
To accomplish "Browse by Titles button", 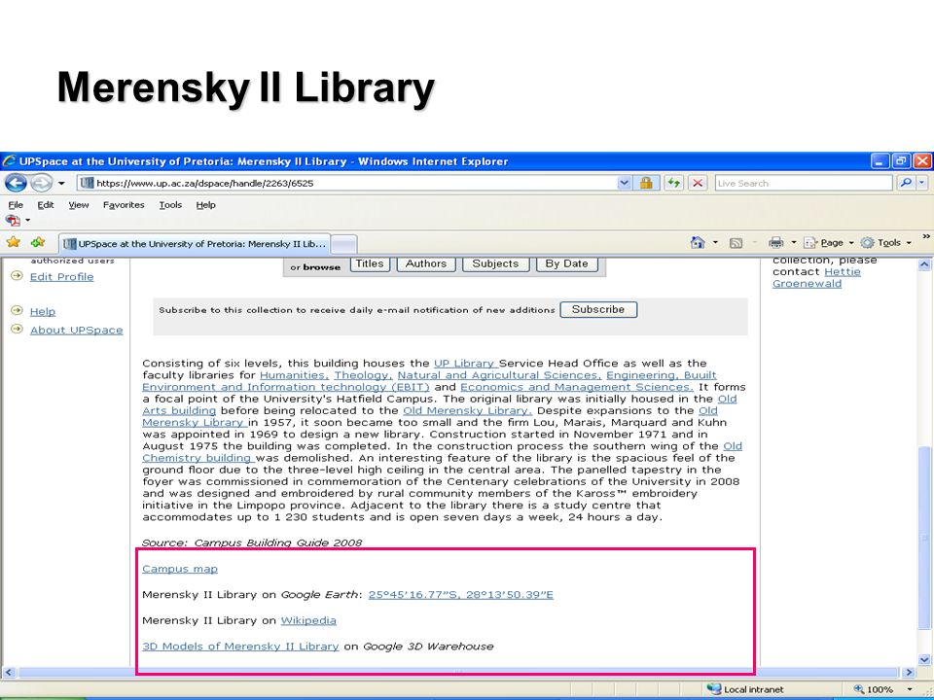I will click(x=370, y=263).
